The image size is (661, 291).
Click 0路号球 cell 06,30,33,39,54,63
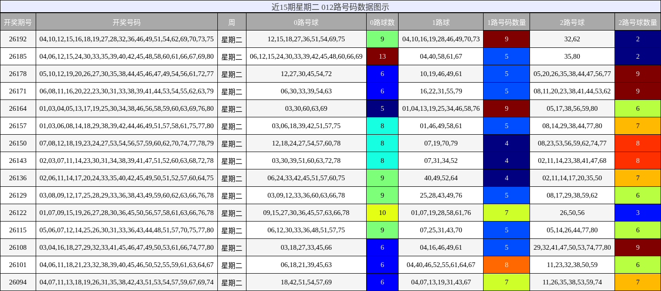coord(306,91)
